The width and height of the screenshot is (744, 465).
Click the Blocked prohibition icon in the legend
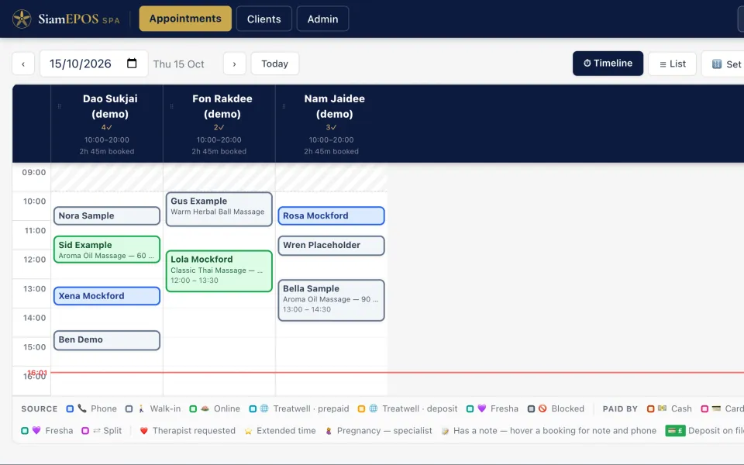[x=542, y=408]
